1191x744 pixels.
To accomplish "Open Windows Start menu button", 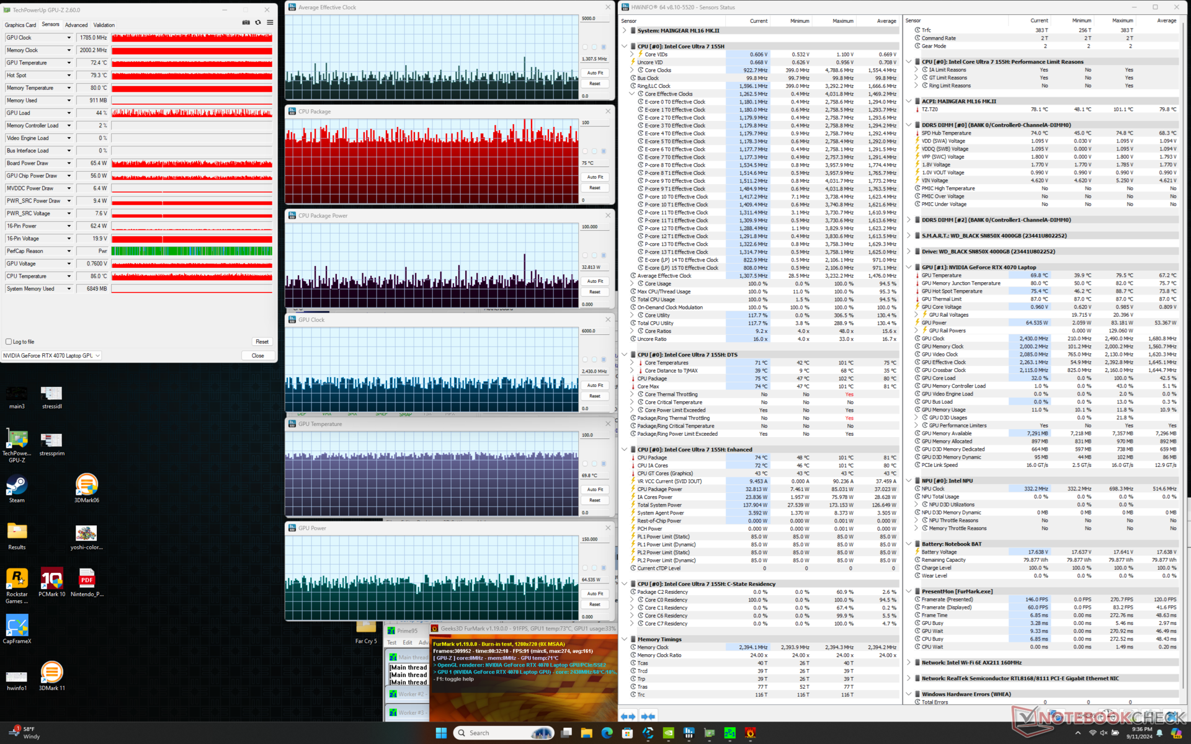I will [441, 733].
